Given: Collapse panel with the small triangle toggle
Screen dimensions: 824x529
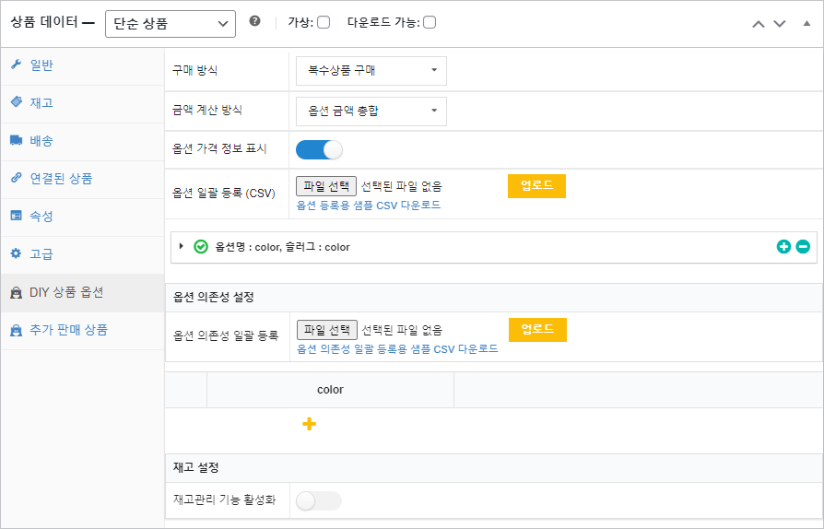Looking at the screenshot, I should click(x=807, y=22).
